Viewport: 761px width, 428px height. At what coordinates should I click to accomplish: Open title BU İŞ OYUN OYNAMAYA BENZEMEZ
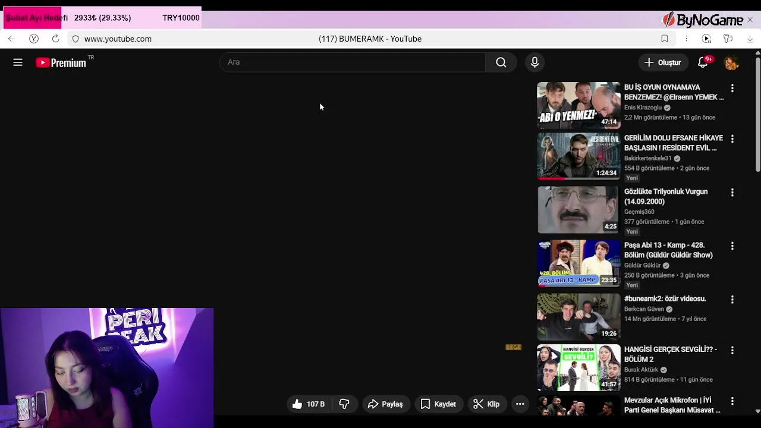tap(674, 92)
